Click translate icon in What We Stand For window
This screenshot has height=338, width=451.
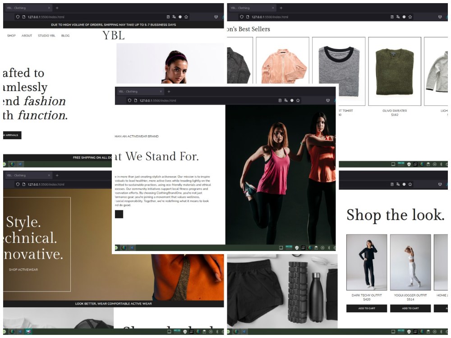[x=286, y=100]
